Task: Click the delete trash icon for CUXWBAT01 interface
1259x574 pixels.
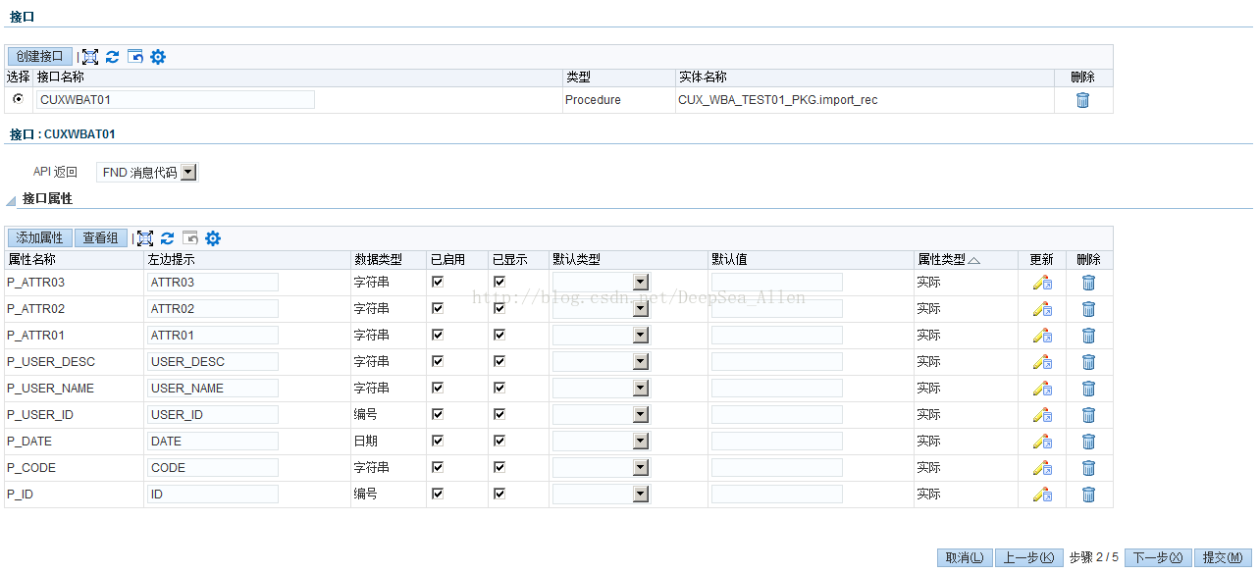Action: click(x=1082, y=100)
